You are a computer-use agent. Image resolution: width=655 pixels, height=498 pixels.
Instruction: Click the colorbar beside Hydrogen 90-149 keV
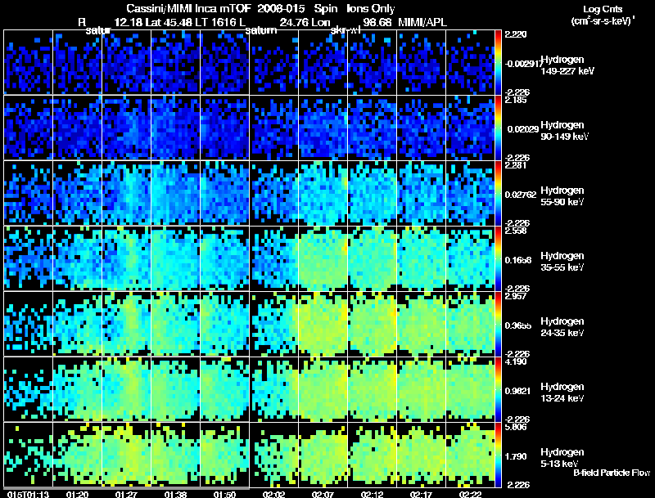tap(498, 128)
